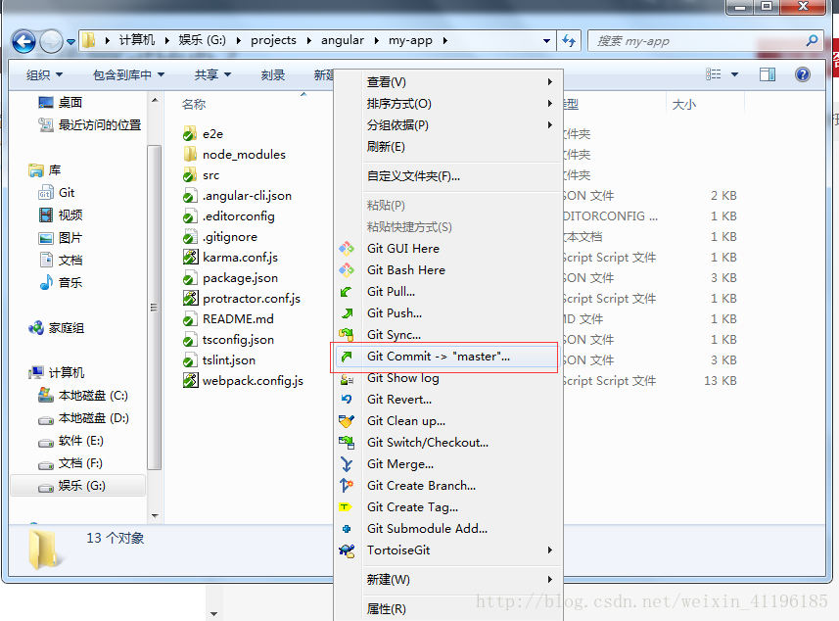Select 本地磁盘 (C:) in navigation pane

[83, 396]
